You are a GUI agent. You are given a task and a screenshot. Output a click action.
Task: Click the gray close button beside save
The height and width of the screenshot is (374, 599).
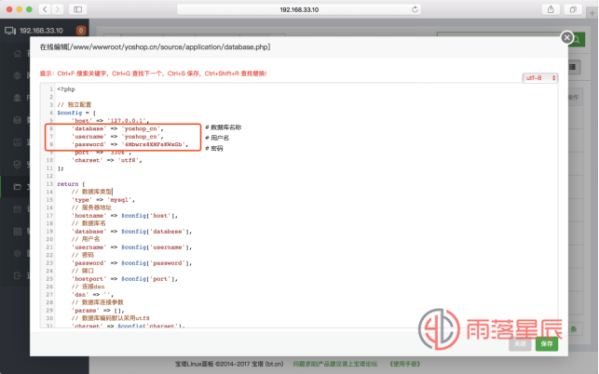point(521,343)
